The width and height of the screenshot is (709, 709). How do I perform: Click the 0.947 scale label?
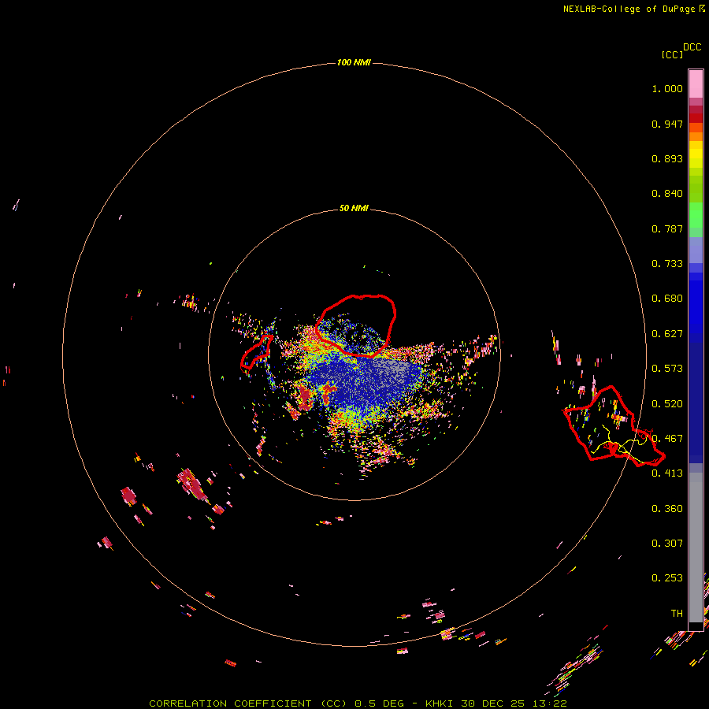[x=667, y=124]
